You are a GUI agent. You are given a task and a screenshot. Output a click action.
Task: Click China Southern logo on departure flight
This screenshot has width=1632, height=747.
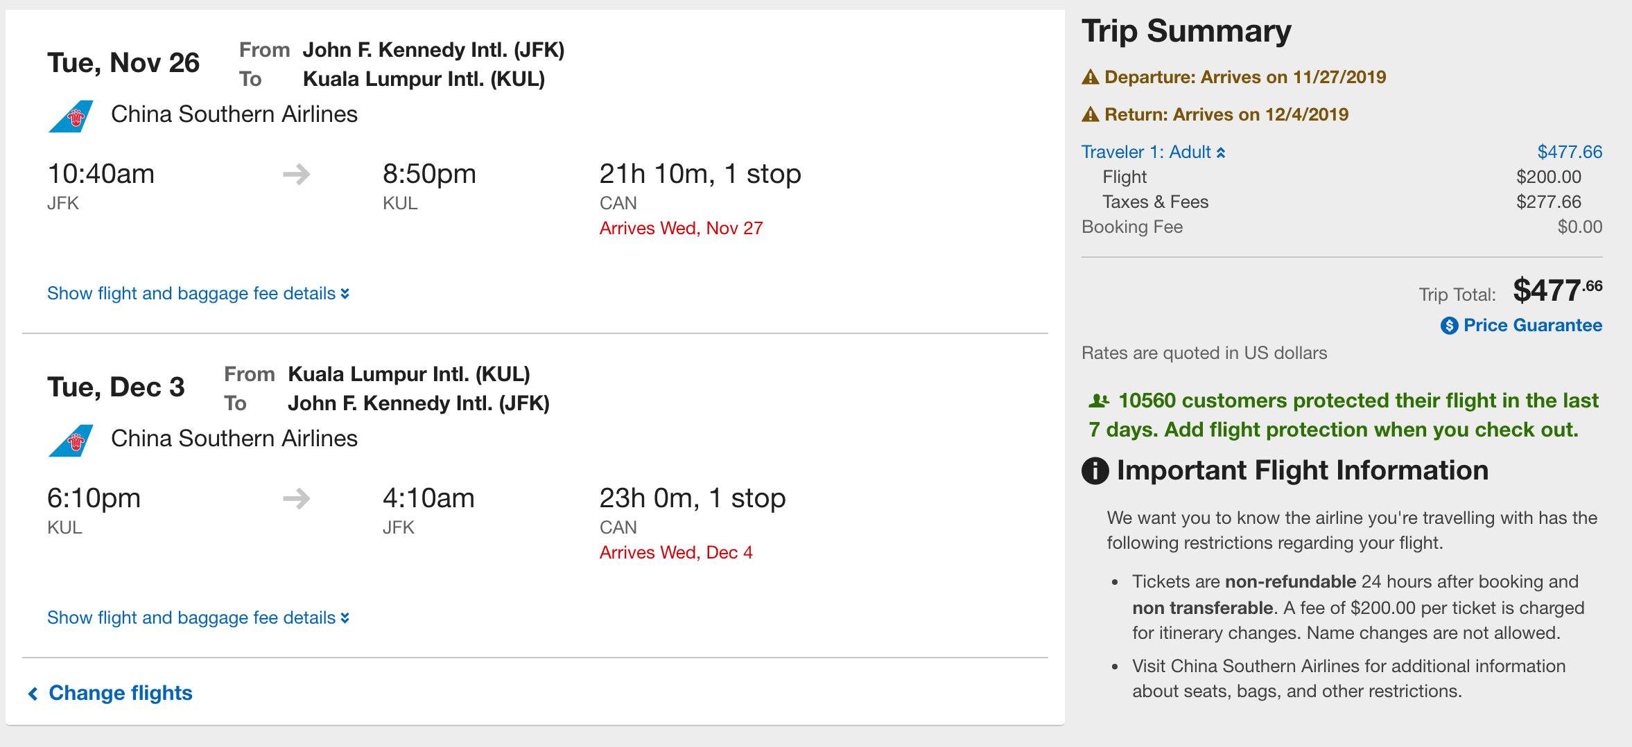point(71,116)
